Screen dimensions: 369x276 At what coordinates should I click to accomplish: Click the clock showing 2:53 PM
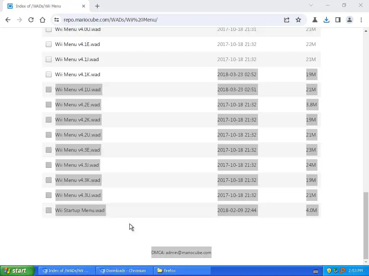point(356,271)
